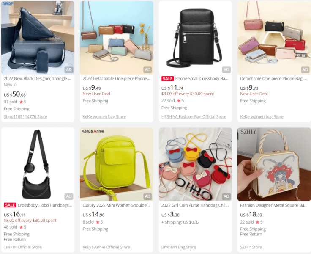Screen dimensions: 311x254
Task: Open Shop1102114776 Store link
Action: [26, 117]
